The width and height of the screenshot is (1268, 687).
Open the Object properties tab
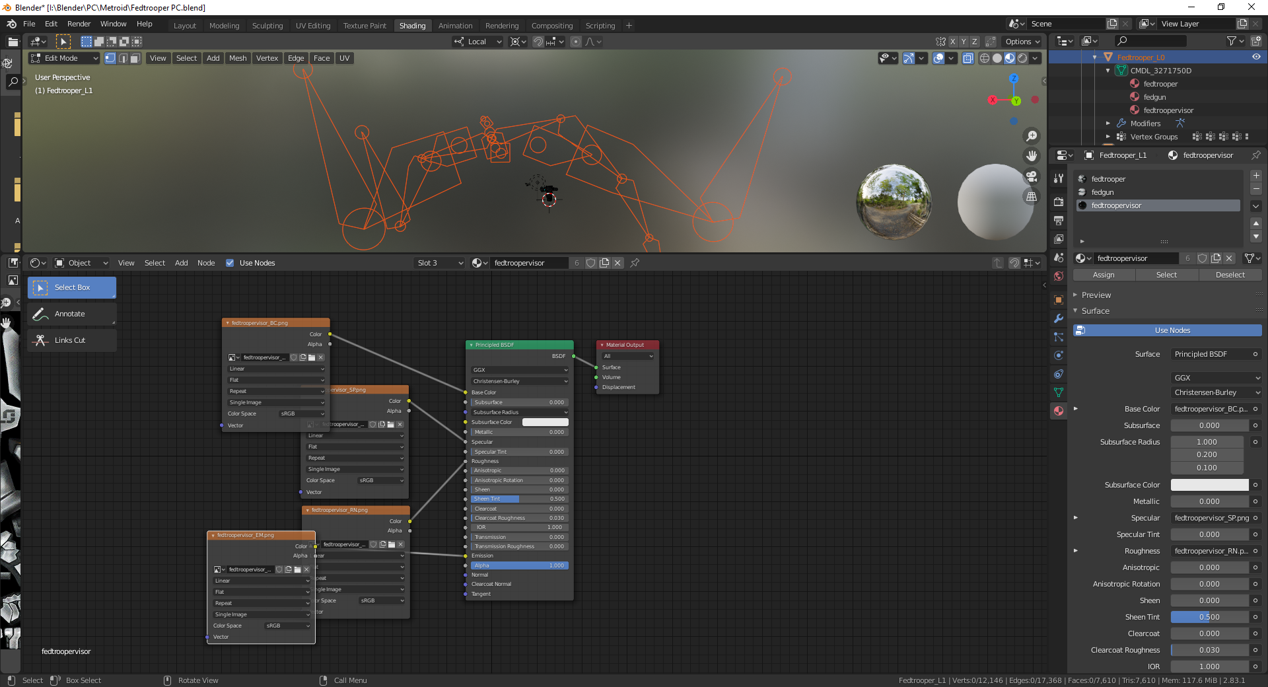(x=1059, y=300)
